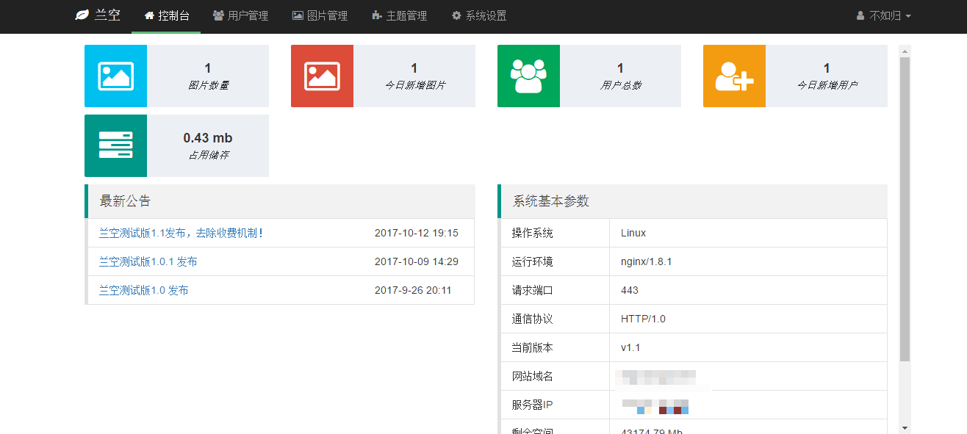Click the gear icon beside 系统设置

click(x=456, y=15)
